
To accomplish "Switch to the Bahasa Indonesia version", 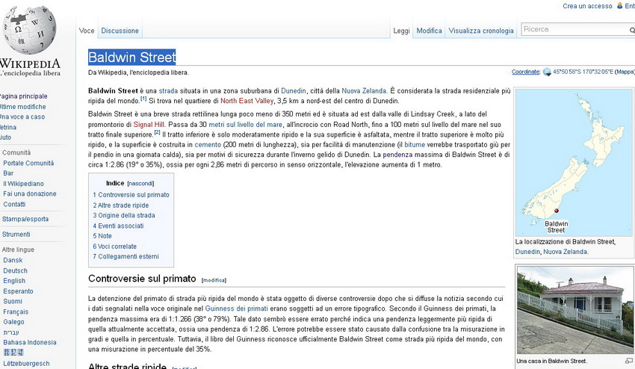I will pos(30,343).
